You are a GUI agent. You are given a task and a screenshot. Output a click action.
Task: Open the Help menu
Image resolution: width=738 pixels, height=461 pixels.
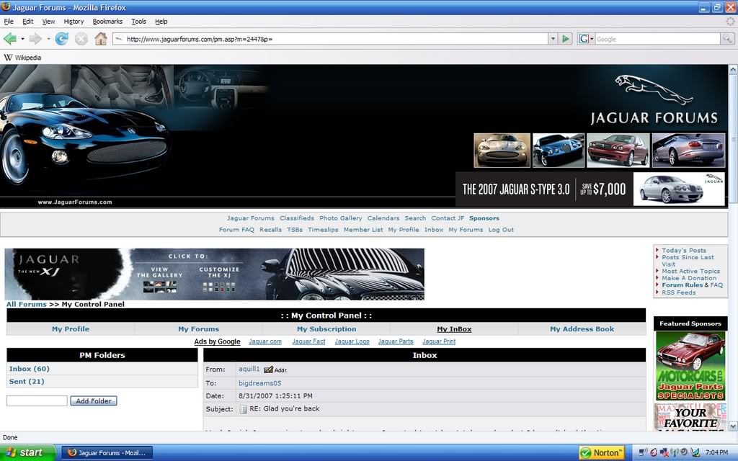pyautogui.click(x=161, y=21)
